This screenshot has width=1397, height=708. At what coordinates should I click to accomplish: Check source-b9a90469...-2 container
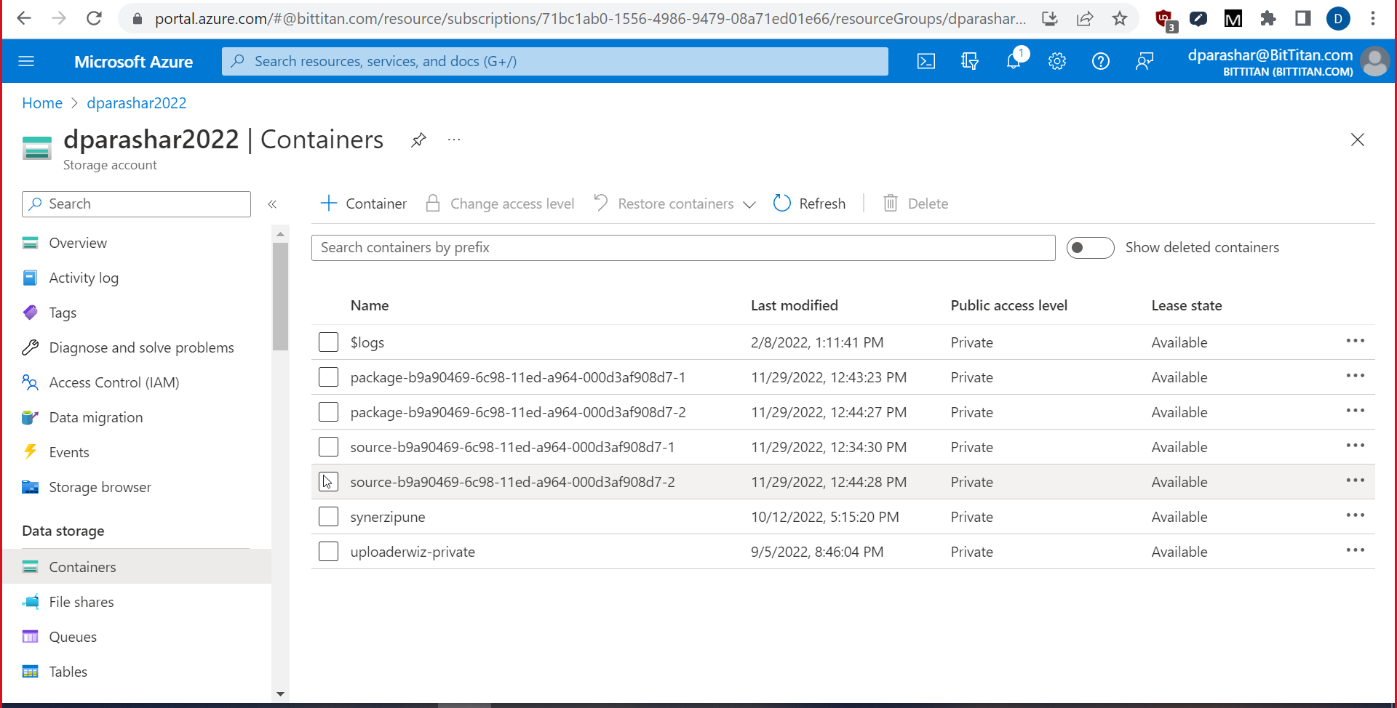pos(329,482)
